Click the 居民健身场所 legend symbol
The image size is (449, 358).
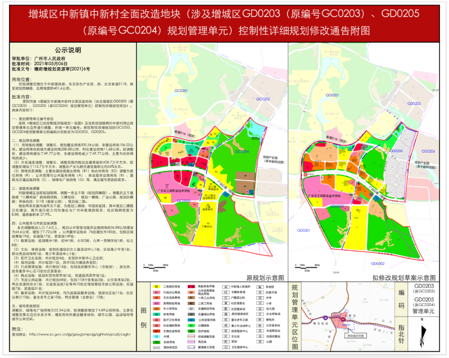tap(226, 314)
